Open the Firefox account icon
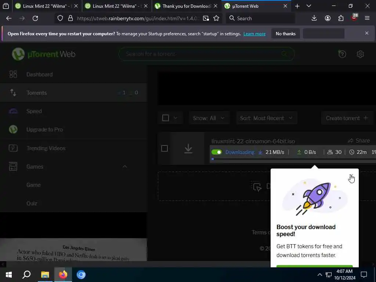Viewport: 376px width, 282px height. pos(328,18)
